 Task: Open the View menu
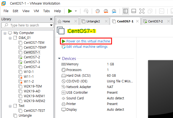pos(26,11)
